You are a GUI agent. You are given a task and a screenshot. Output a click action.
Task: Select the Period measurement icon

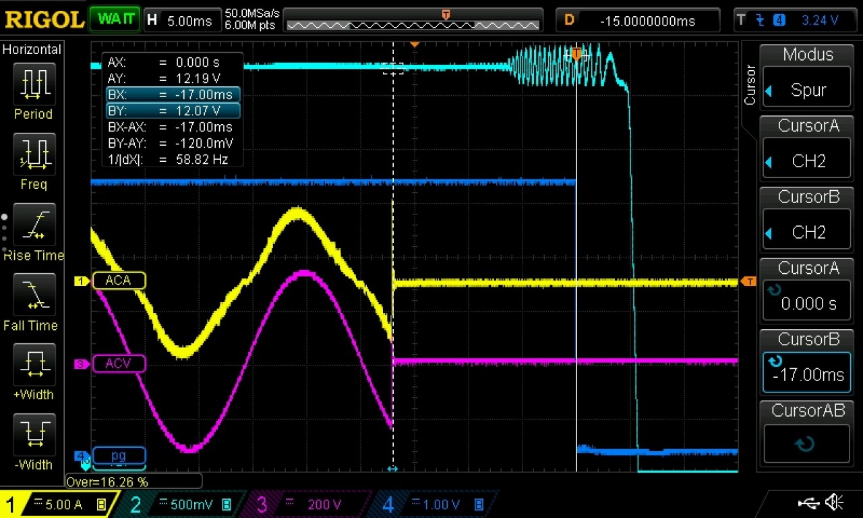click(x=34, y=84)
